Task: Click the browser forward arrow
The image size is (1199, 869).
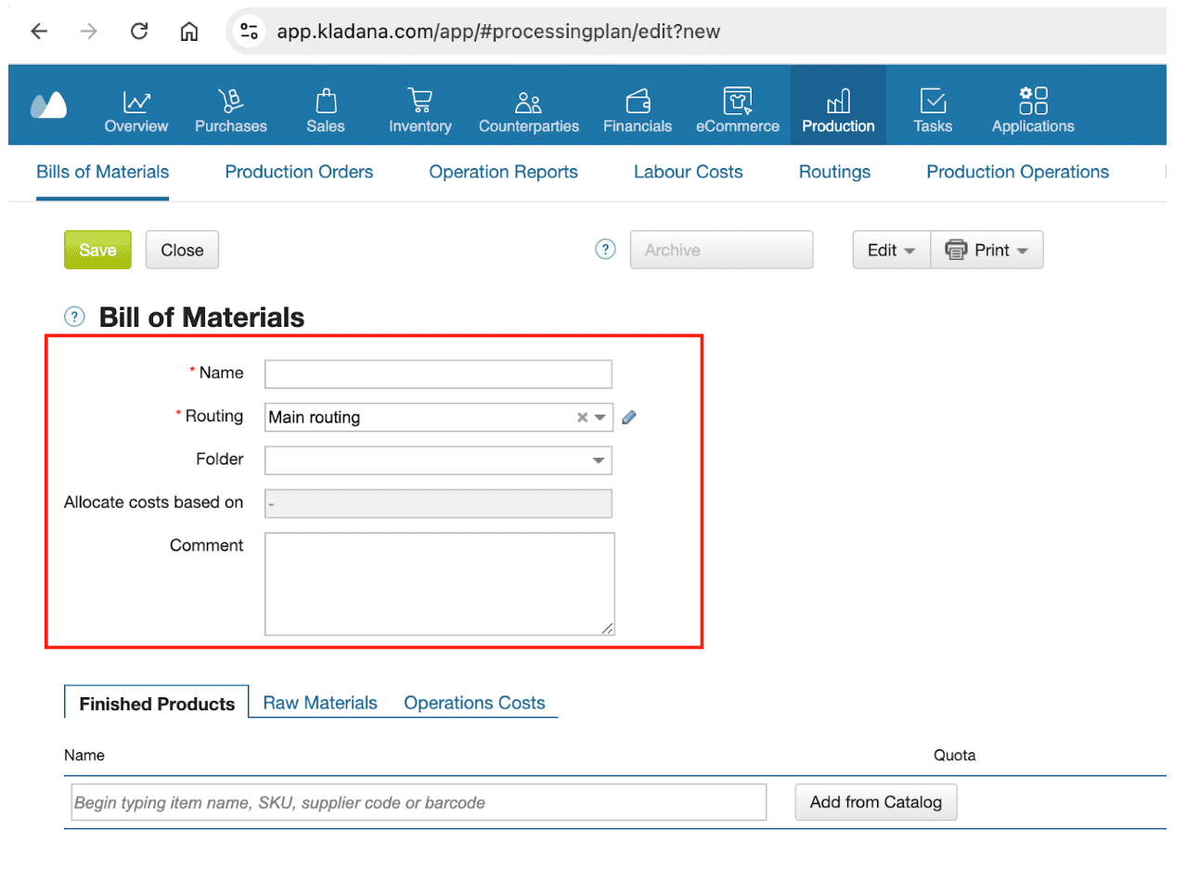Action: tap(89, 32)
